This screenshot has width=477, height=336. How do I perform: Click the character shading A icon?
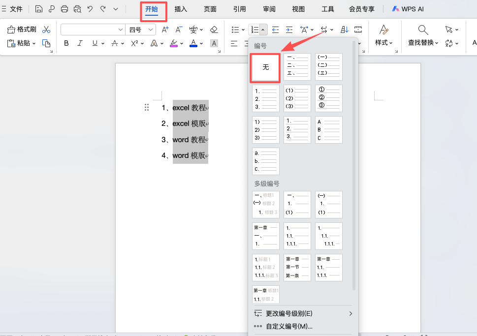pyautogui.click(x=214, y=43)
